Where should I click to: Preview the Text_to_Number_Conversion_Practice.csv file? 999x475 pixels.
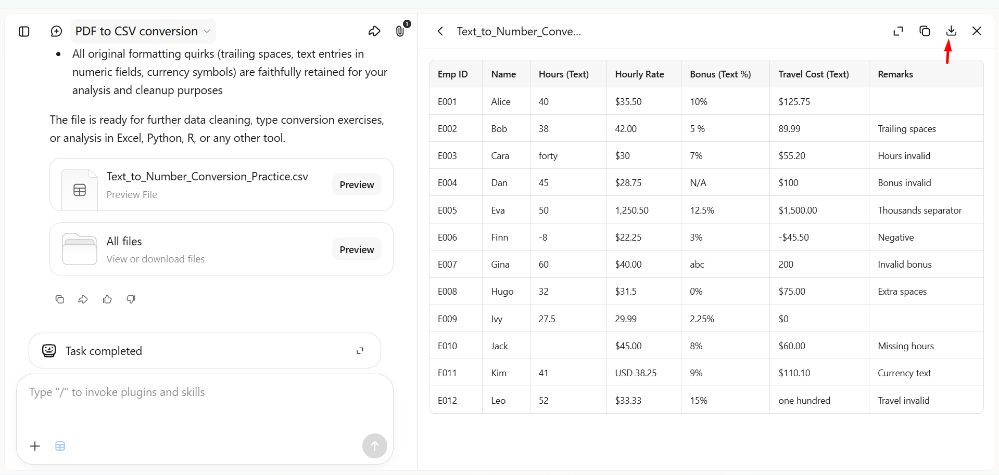[357, 184]
